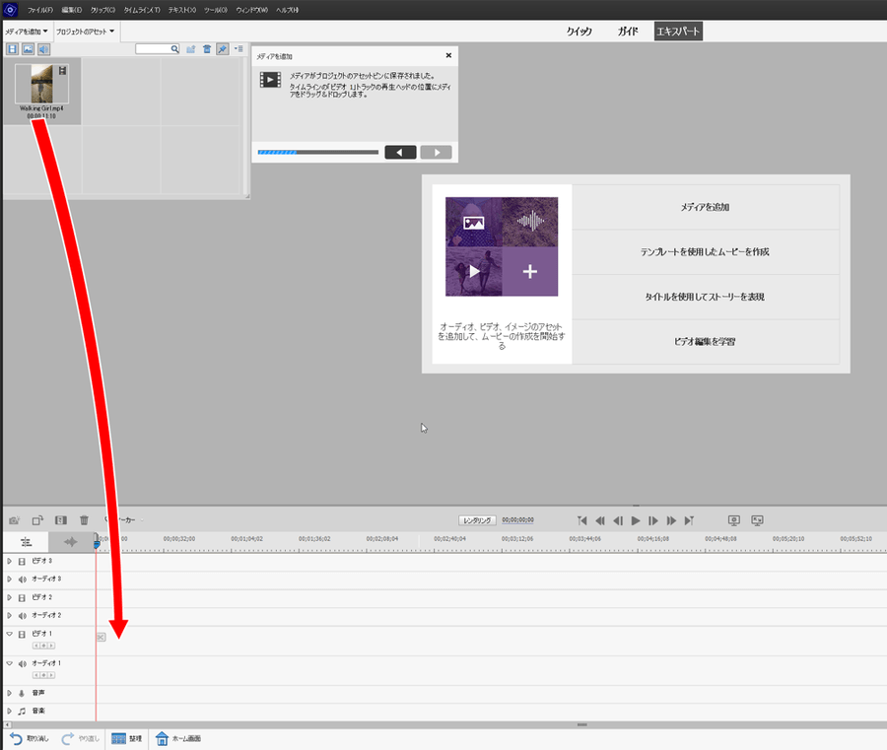887x750 pixels.
Task: Collapse the ビデオ 1 track
Action: coord(9,634)
